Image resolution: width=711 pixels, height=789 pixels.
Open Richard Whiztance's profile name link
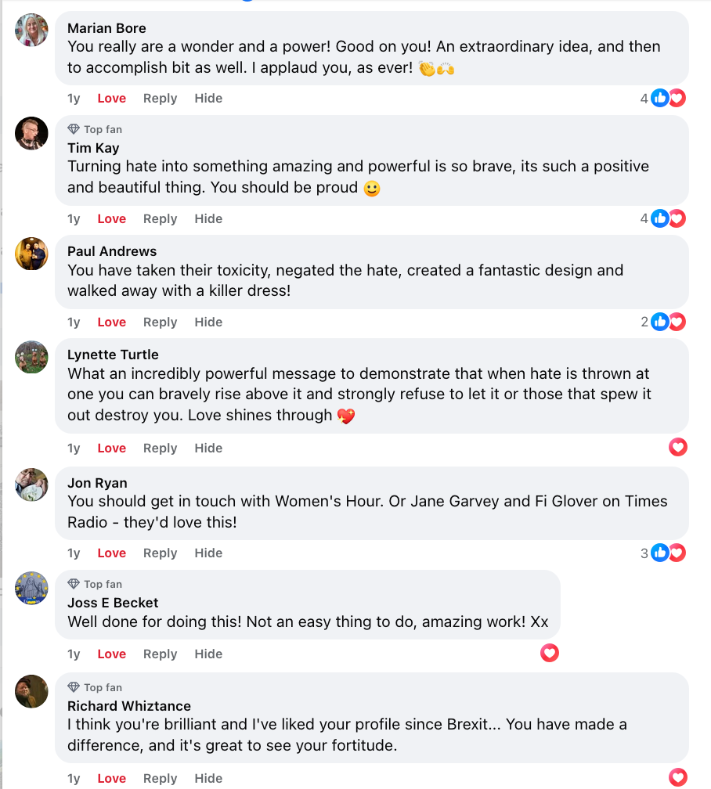[128, 706]
